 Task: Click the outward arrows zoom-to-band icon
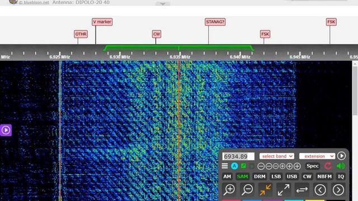[284, 190]
